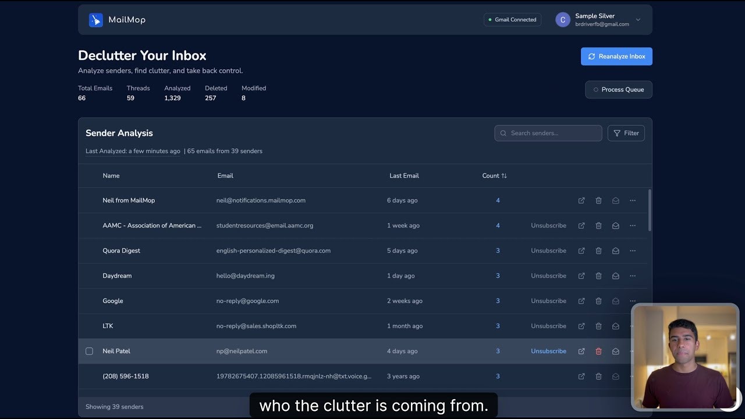This screenshot has width=745, height=419.
Task: Click the Gmail Connected status badge
Action: click(x=512, y=20)
